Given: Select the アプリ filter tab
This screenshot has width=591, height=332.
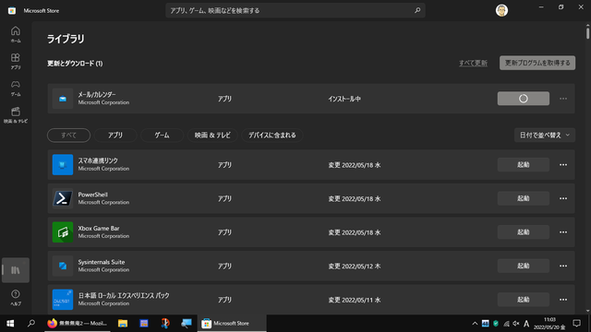Looking at the screenshot, I should click(115, 136).
